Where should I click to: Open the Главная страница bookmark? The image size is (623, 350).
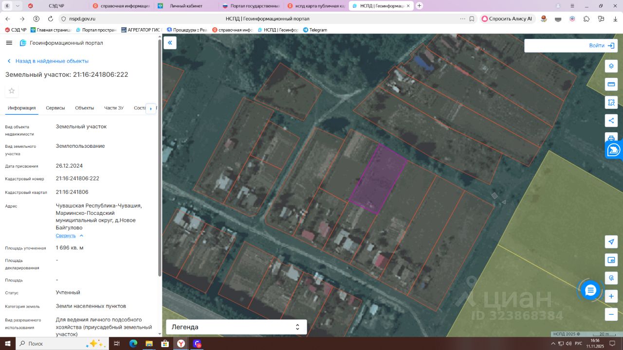[x=51, y=30]
